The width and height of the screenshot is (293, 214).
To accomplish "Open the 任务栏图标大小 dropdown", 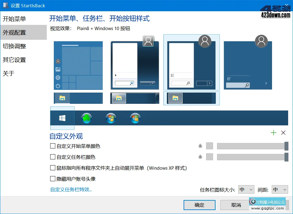I will click(246, 189).
